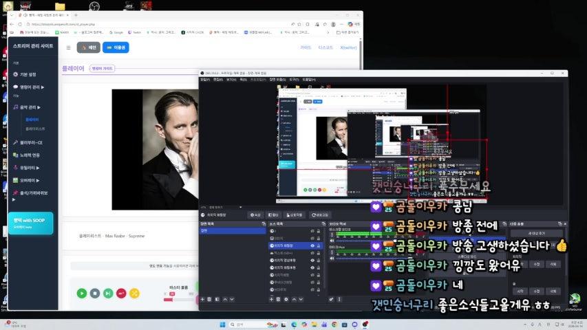
Task: Pop out the sources list dock
Action: click(323, 223)
